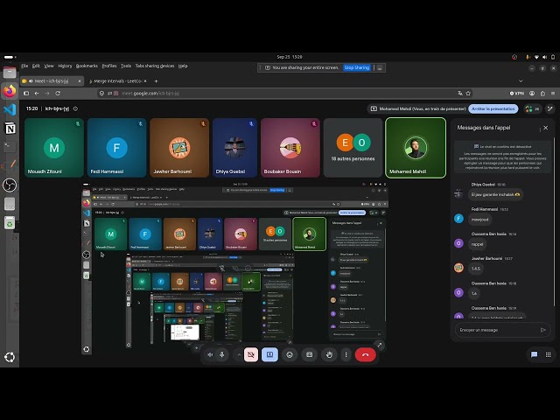Open the Bookmarks menu

[x=87, y=66]
